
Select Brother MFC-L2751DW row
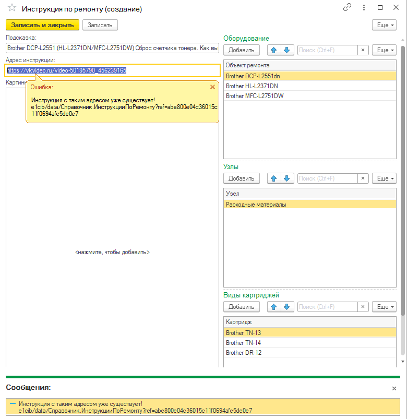tap(310, 96)
